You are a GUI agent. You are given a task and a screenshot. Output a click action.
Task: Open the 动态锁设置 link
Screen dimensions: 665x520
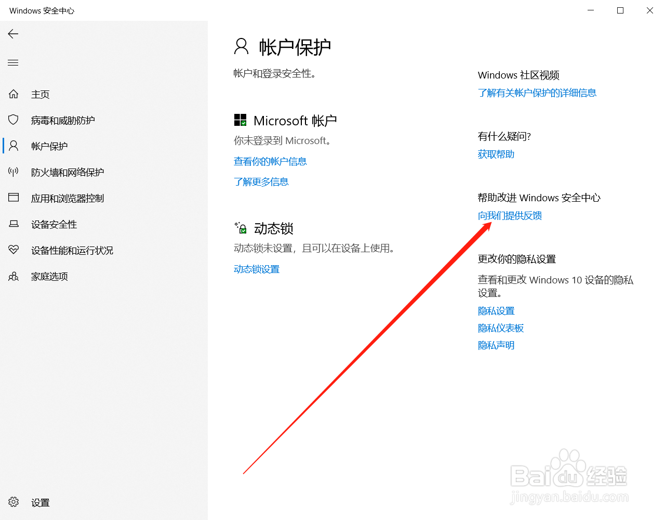click(x=257, y=269)
